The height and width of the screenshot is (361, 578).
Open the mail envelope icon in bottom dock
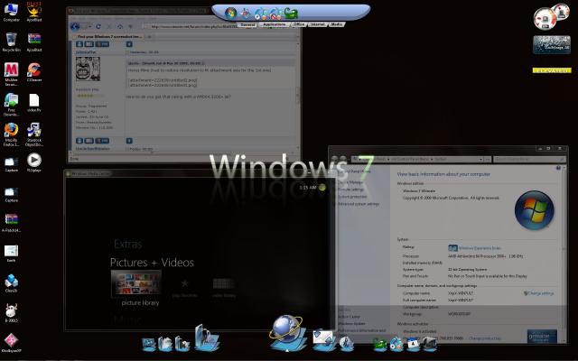pyautogui.click(x=323, y=339)
